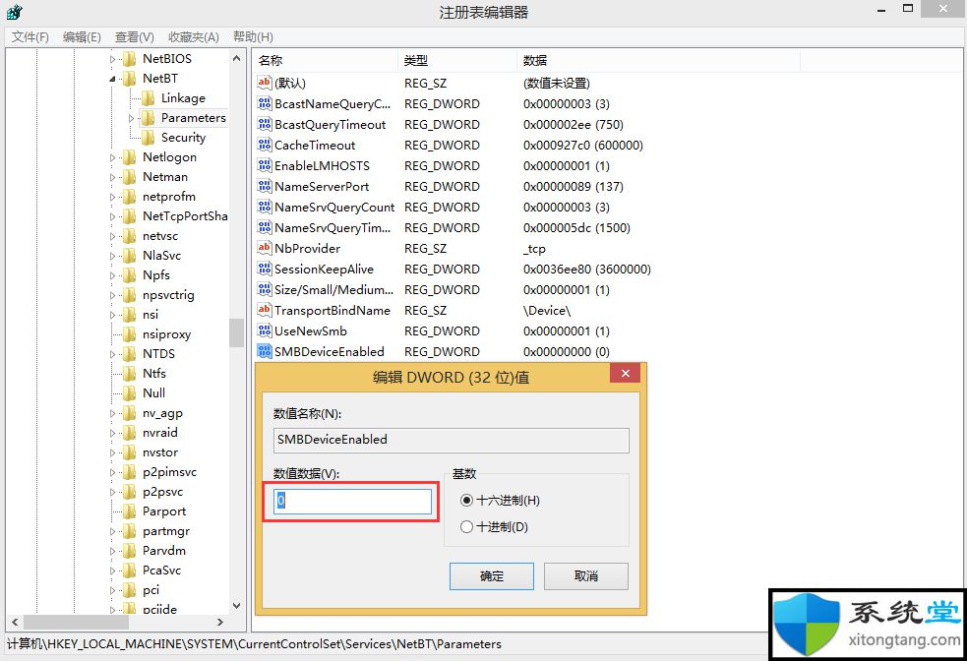The height and width of the screenshot is (661, 967).
Task: Open the 查看(V) menu
Action: point(135,37)
